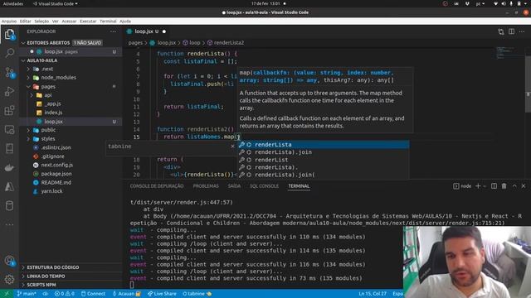Switch to SQL CONSOLE tab
This screenshot has height=298, width=531.
click(x=264, y=185)
